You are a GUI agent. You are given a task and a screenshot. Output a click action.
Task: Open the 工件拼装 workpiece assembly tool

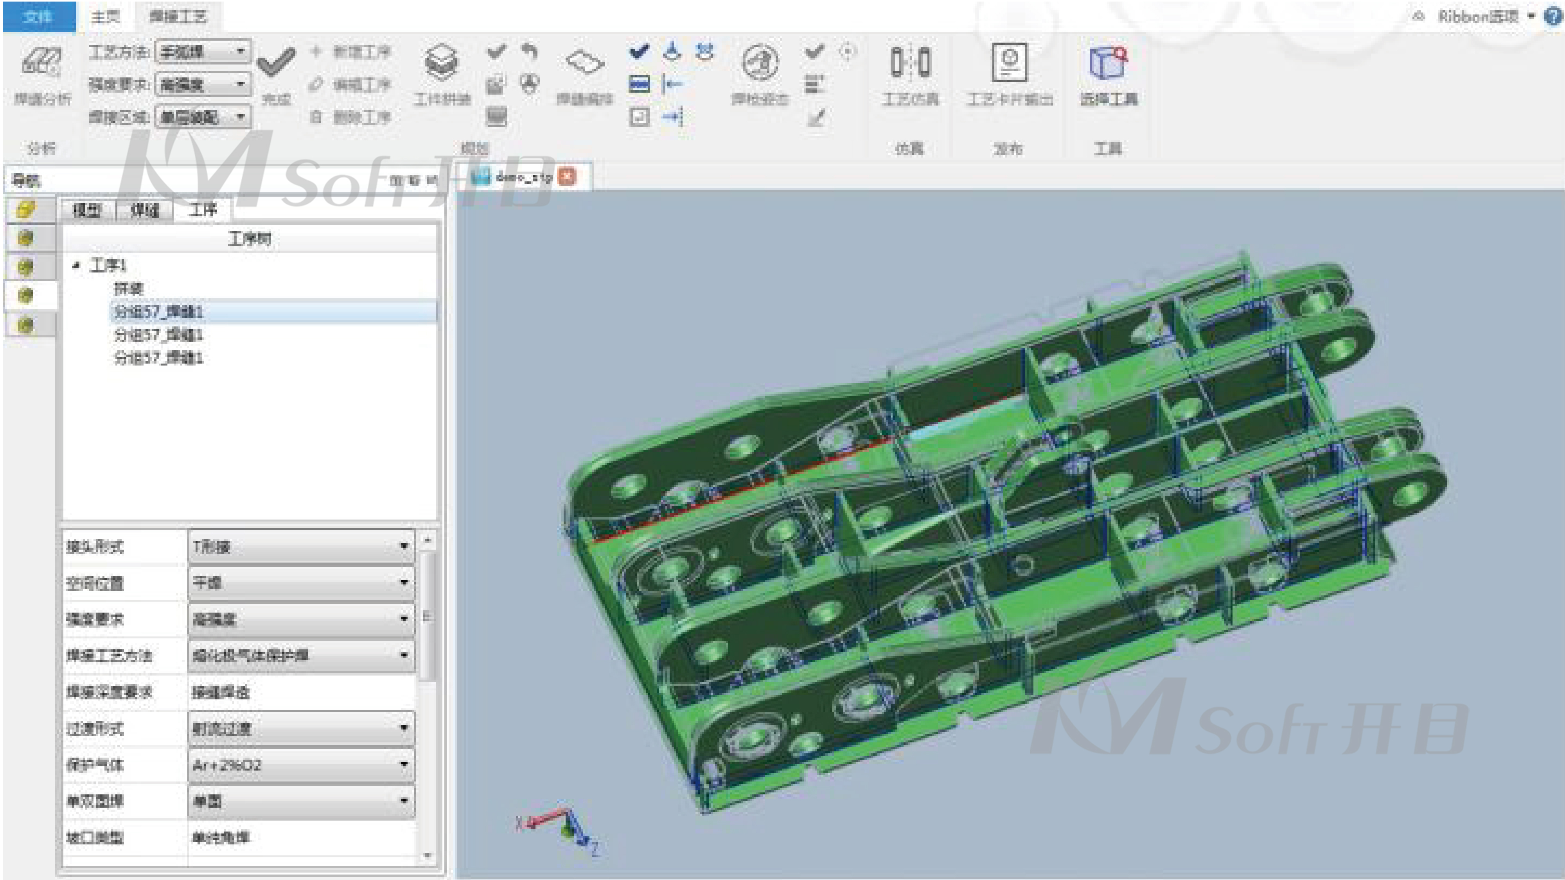coord(442,74)
